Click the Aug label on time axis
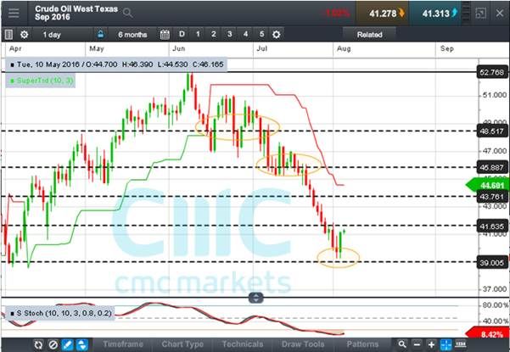This screenshot has width=510, height=352. pyautogui.click(x=344, y=48)
